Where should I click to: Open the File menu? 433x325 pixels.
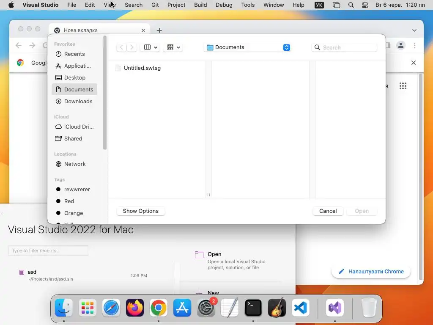72,5
